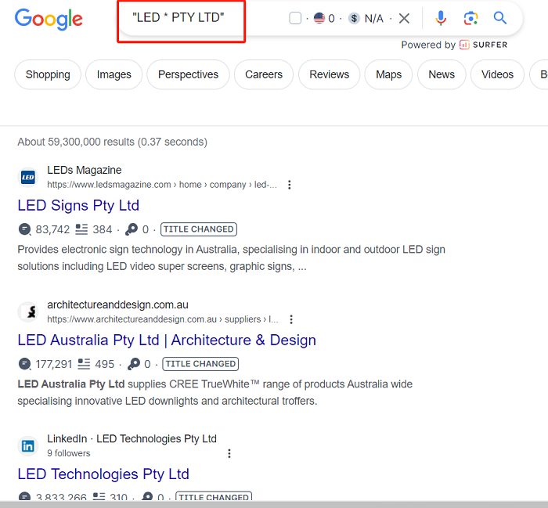Open Google Lens image search

click(470, 18)
